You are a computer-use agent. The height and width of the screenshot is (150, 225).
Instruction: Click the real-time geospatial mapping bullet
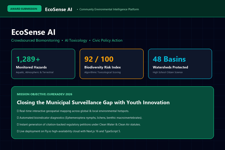[73, 111]
